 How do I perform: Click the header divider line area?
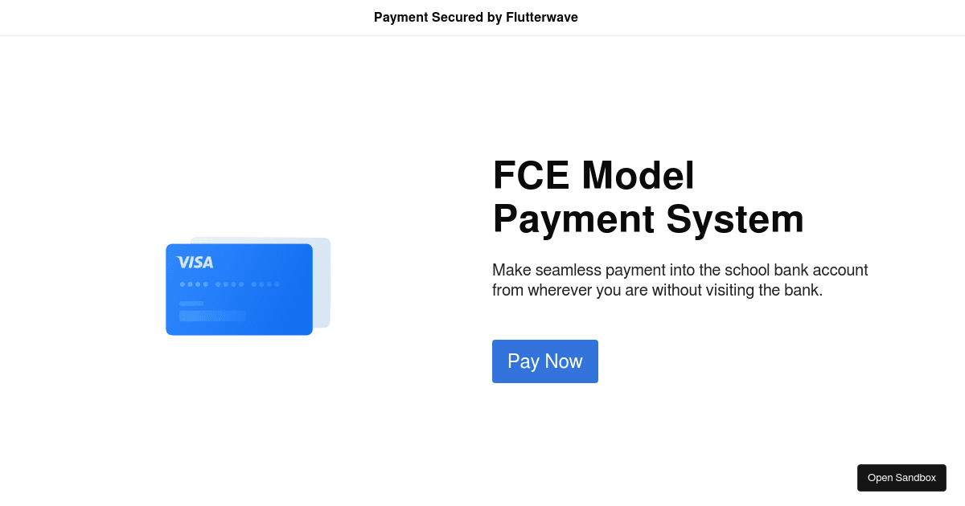482,35
